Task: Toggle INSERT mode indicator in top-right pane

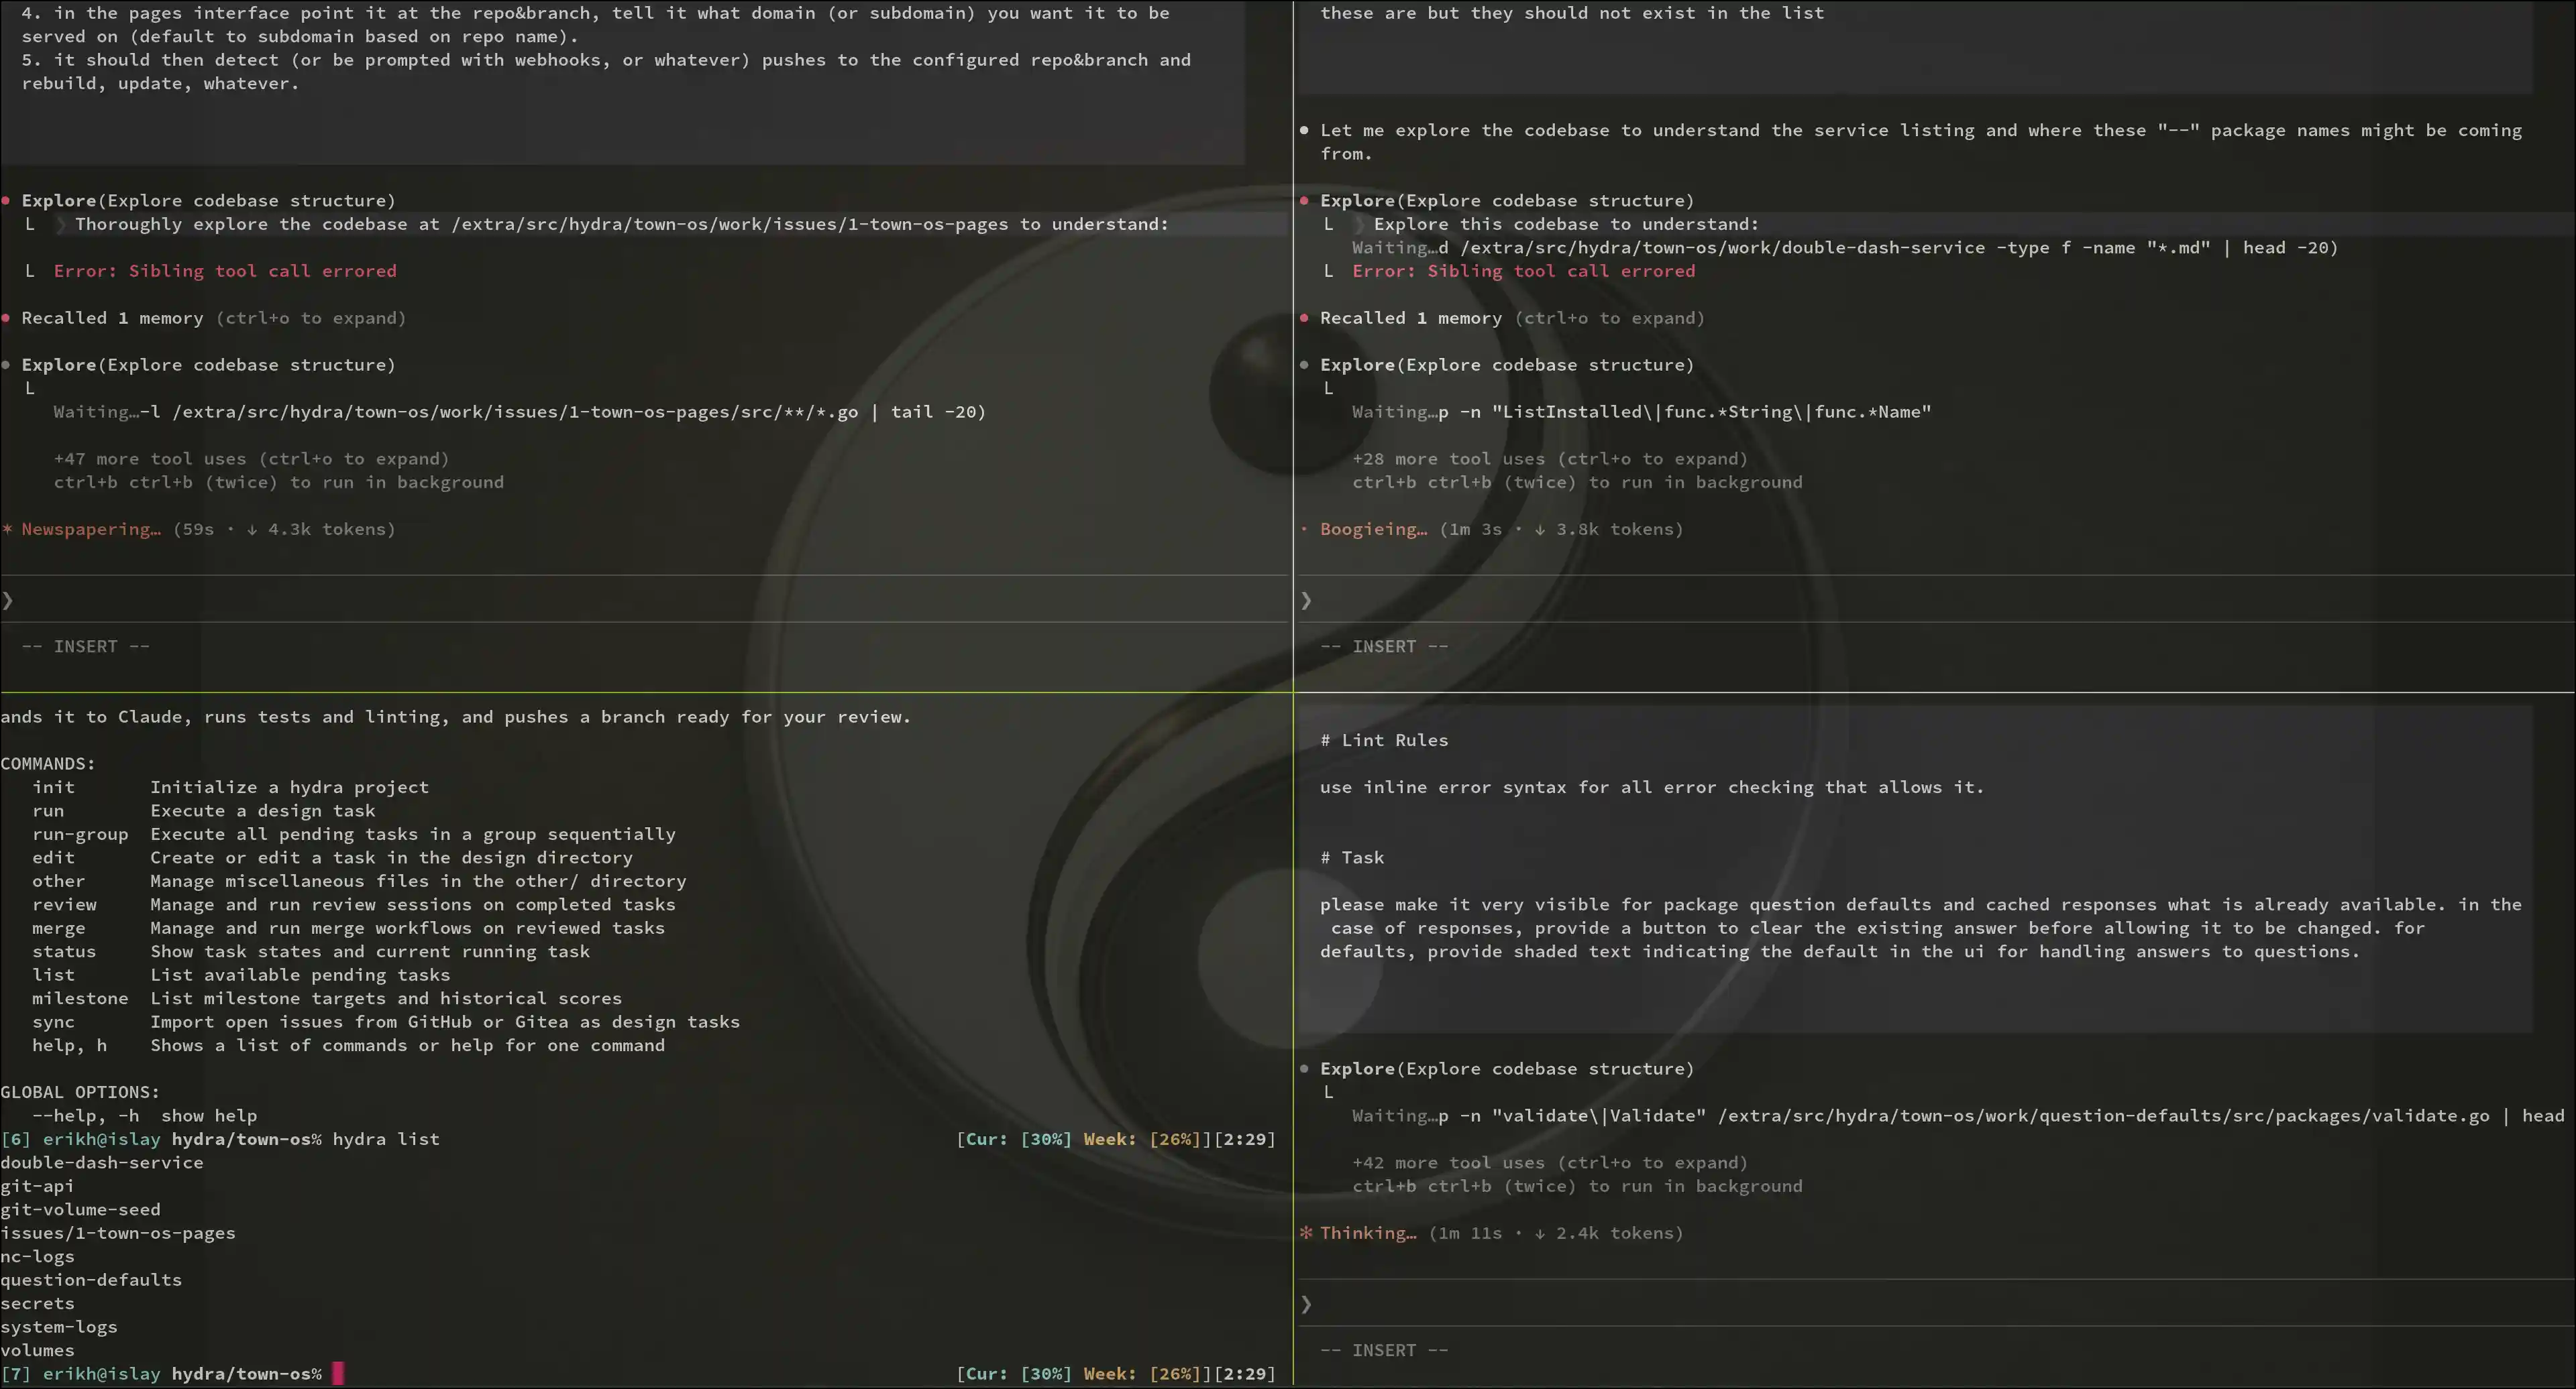Action: point(1385,646)
